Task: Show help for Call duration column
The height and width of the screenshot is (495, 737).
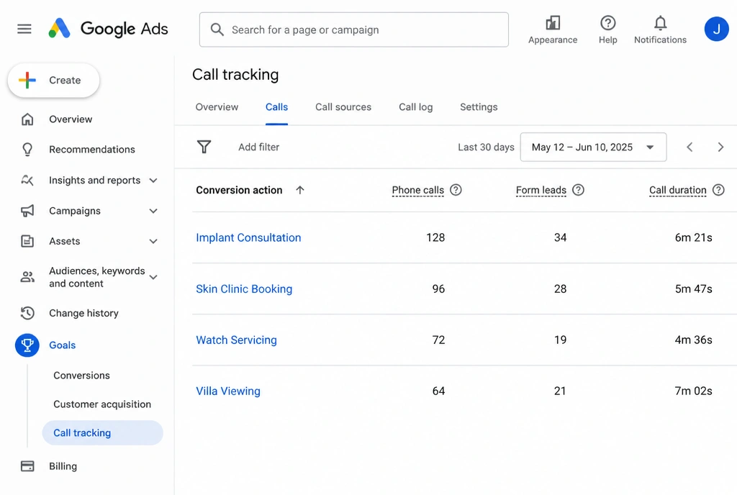Action: 718,190
